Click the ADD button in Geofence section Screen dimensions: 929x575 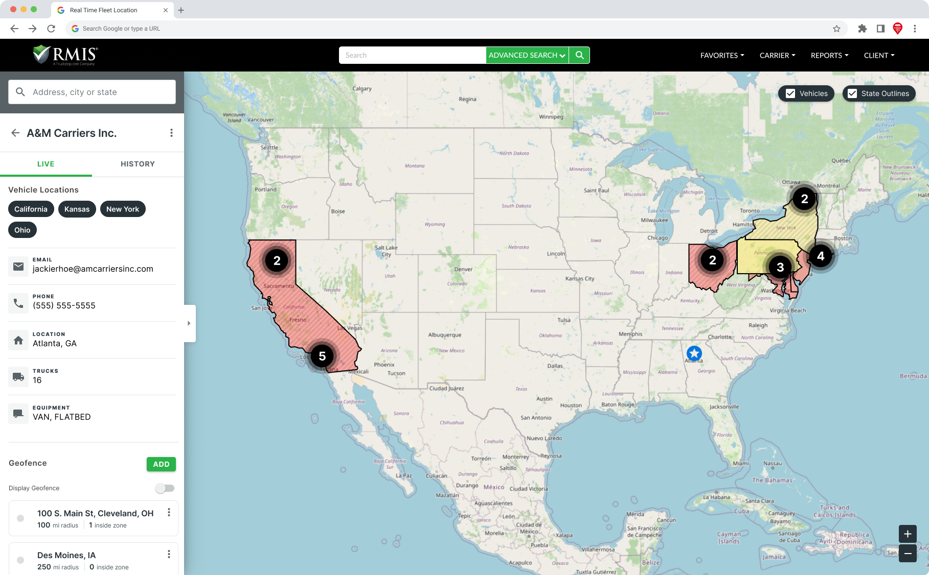(161, 464)
